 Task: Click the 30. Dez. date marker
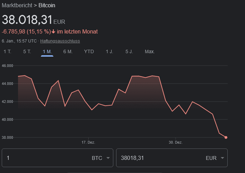click(x=175, y=142)
